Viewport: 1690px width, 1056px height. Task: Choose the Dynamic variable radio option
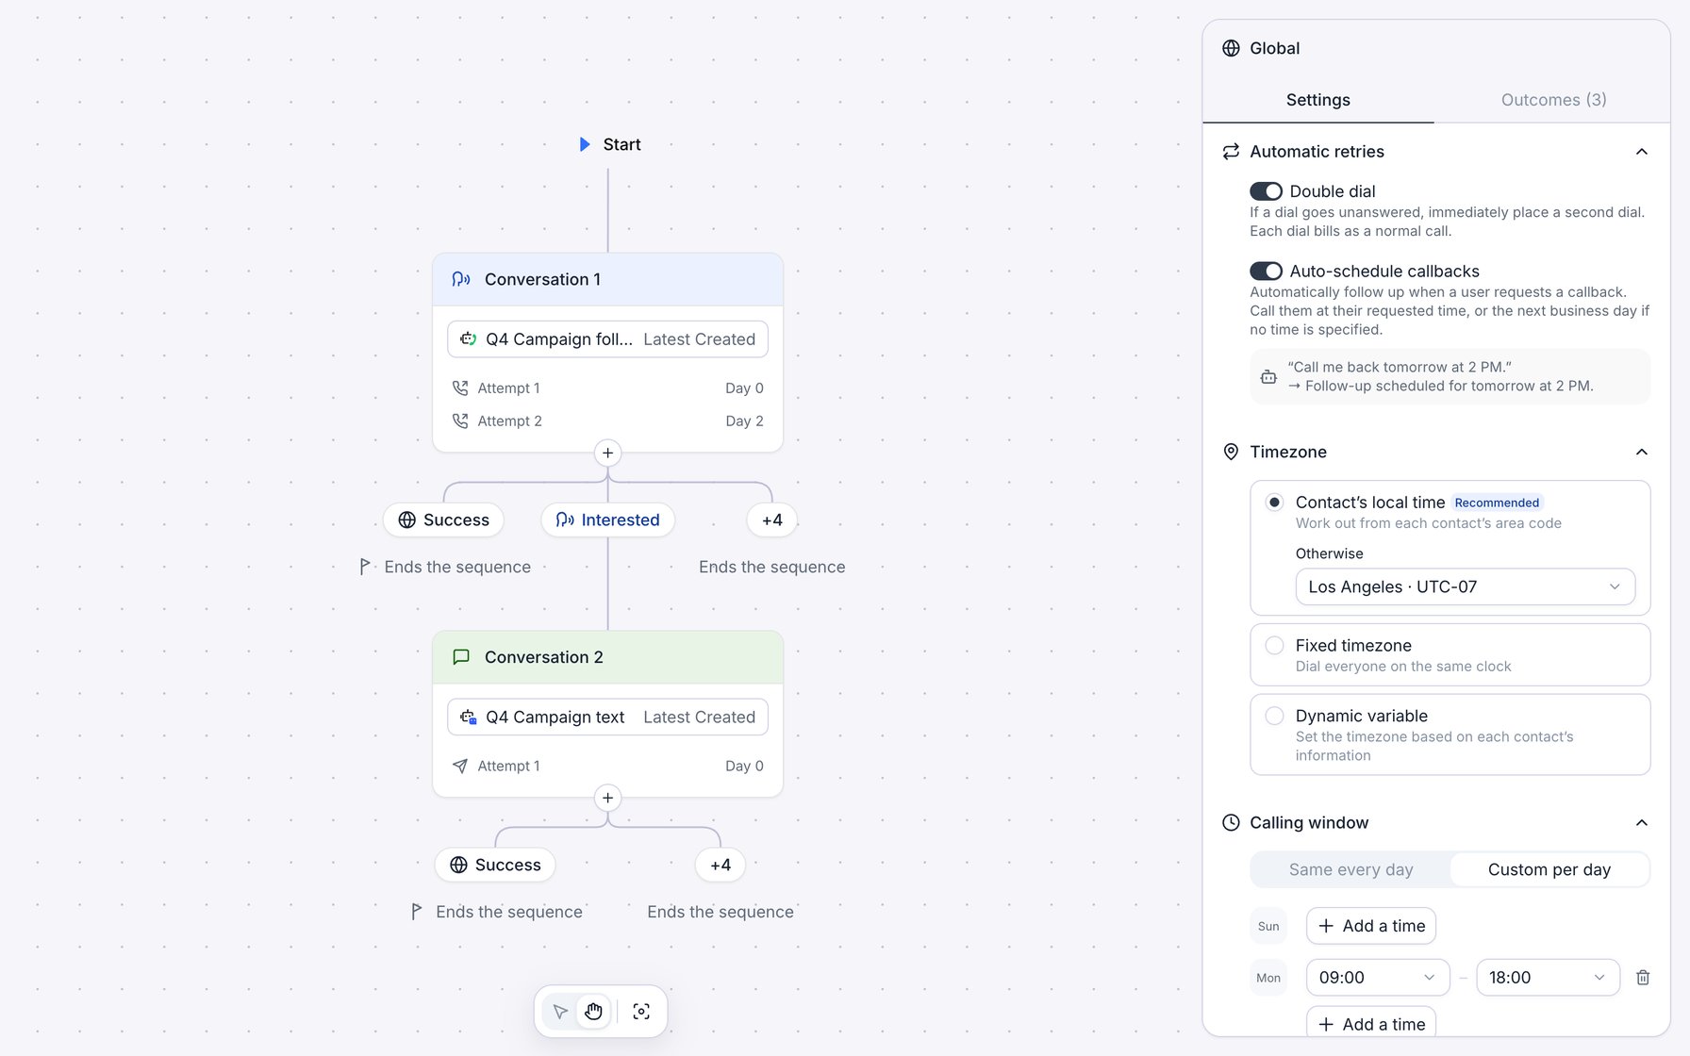pyautogui.click(x=1274, y=717)
